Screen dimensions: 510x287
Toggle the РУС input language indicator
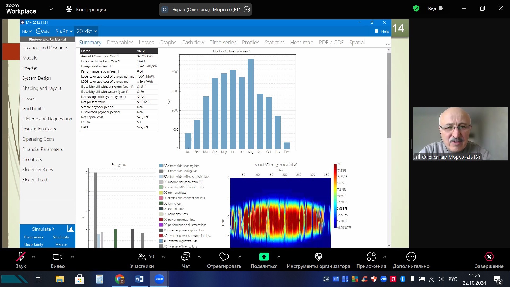[x=453, y=279]
